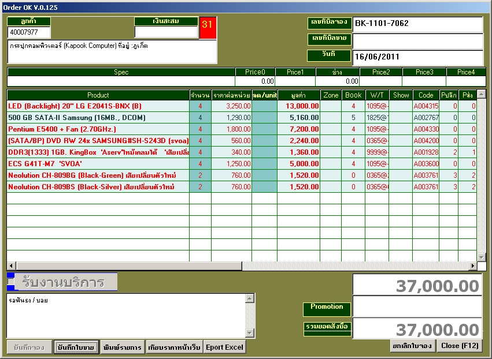The image size is (492, 359).
Task: Click the บันทึกใบขาย button
Action: 76,347
